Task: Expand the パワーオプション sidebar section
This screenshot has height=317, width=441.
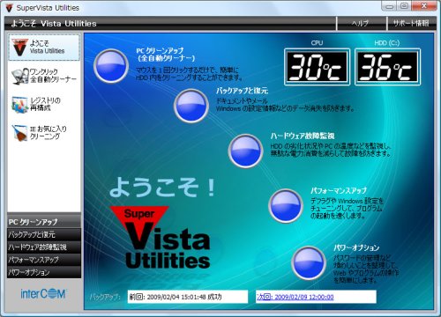Action: (x=44, y=272)
